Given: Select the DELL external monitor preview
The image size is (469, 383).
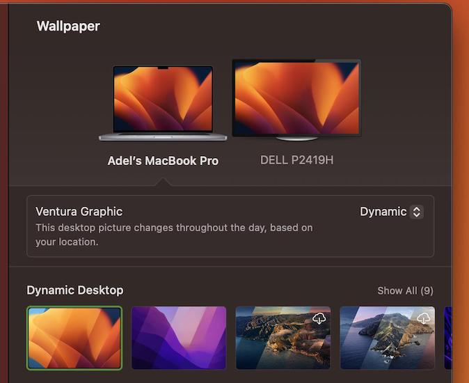Looking at the screenshot, I should click(296, 97).
